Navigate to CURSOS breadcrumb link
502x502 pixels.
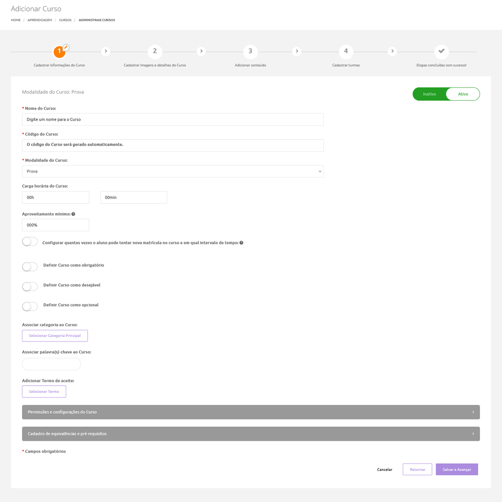click(x=65, y=20)
